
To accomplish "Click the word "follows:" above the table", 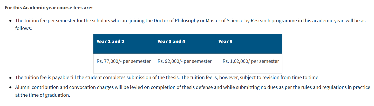I will [x=23, y=28].
